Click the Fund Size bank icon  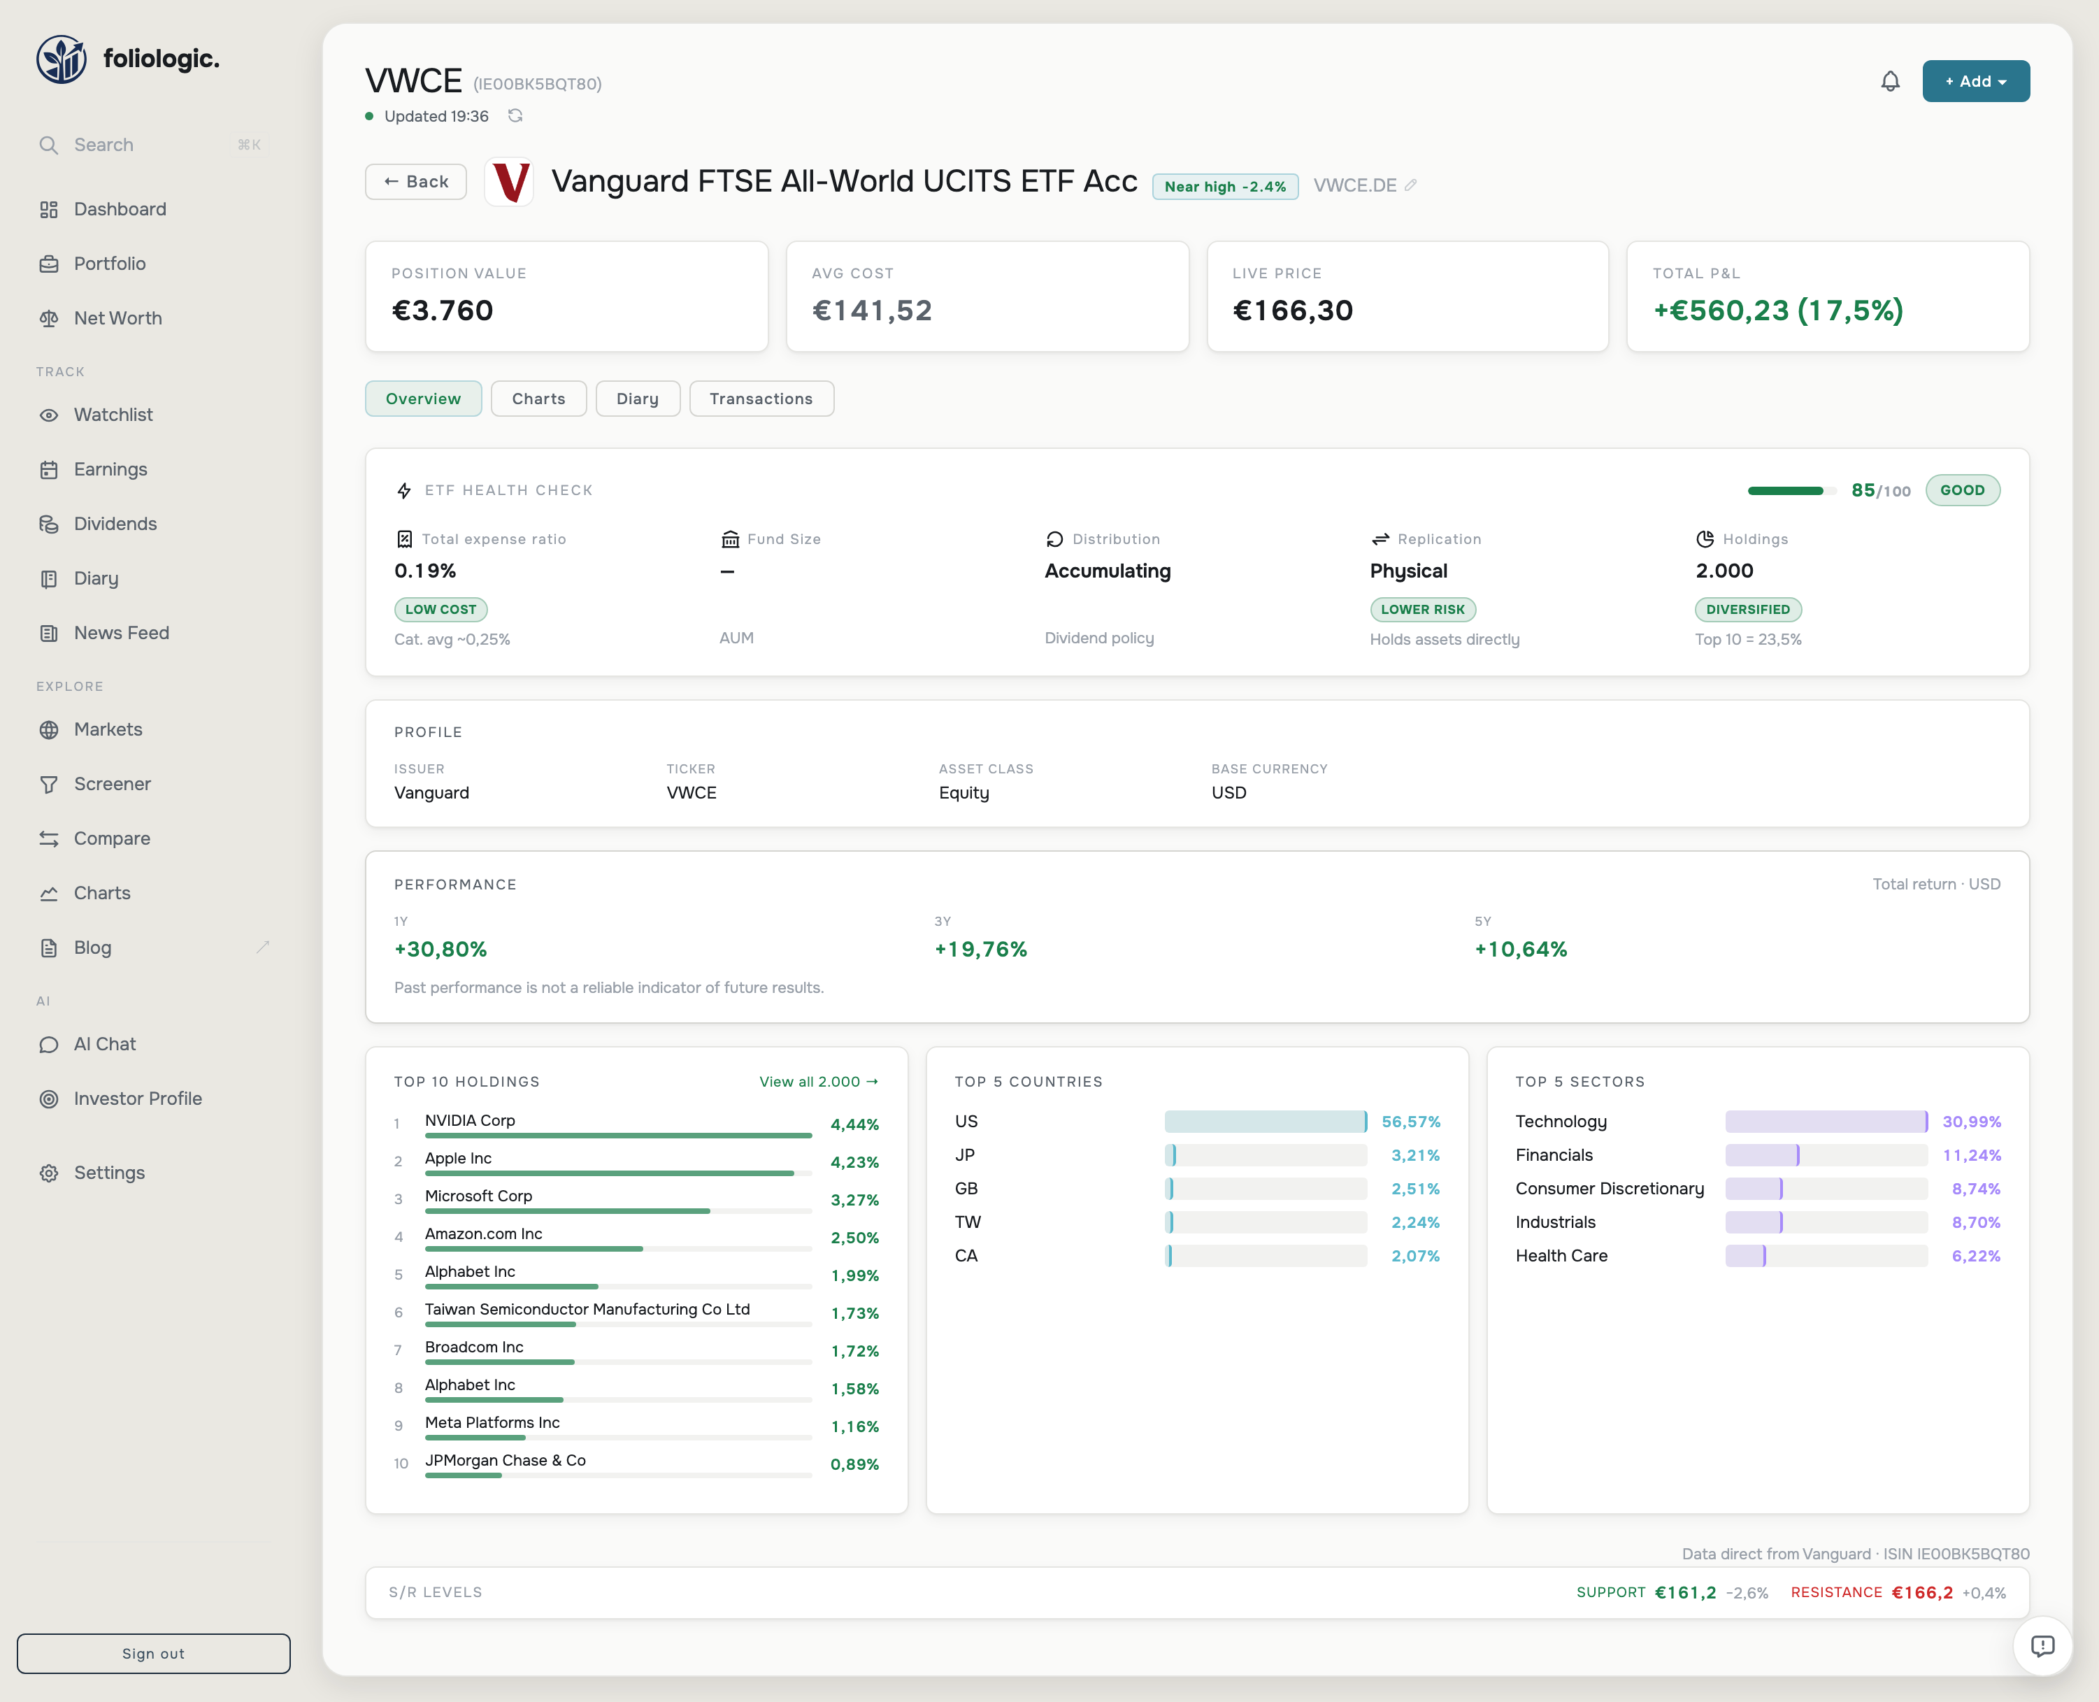tap(731, 539)
